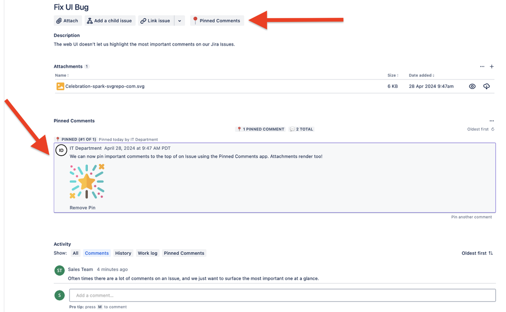
Task: Toggle the Remove Pin option on the comment
Action: click(x=83, y=207)
